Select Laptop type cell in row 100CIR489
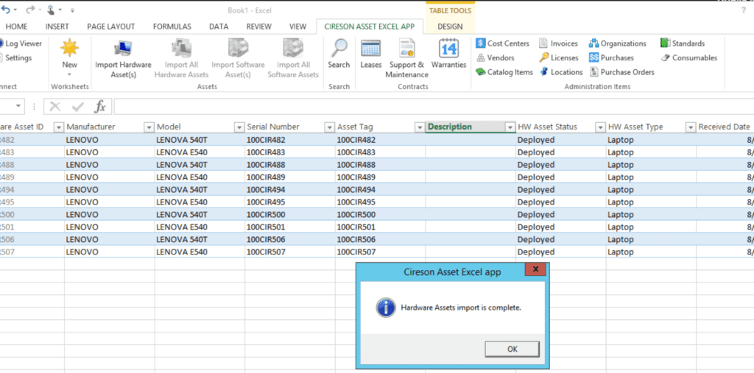 coord(651,177)
